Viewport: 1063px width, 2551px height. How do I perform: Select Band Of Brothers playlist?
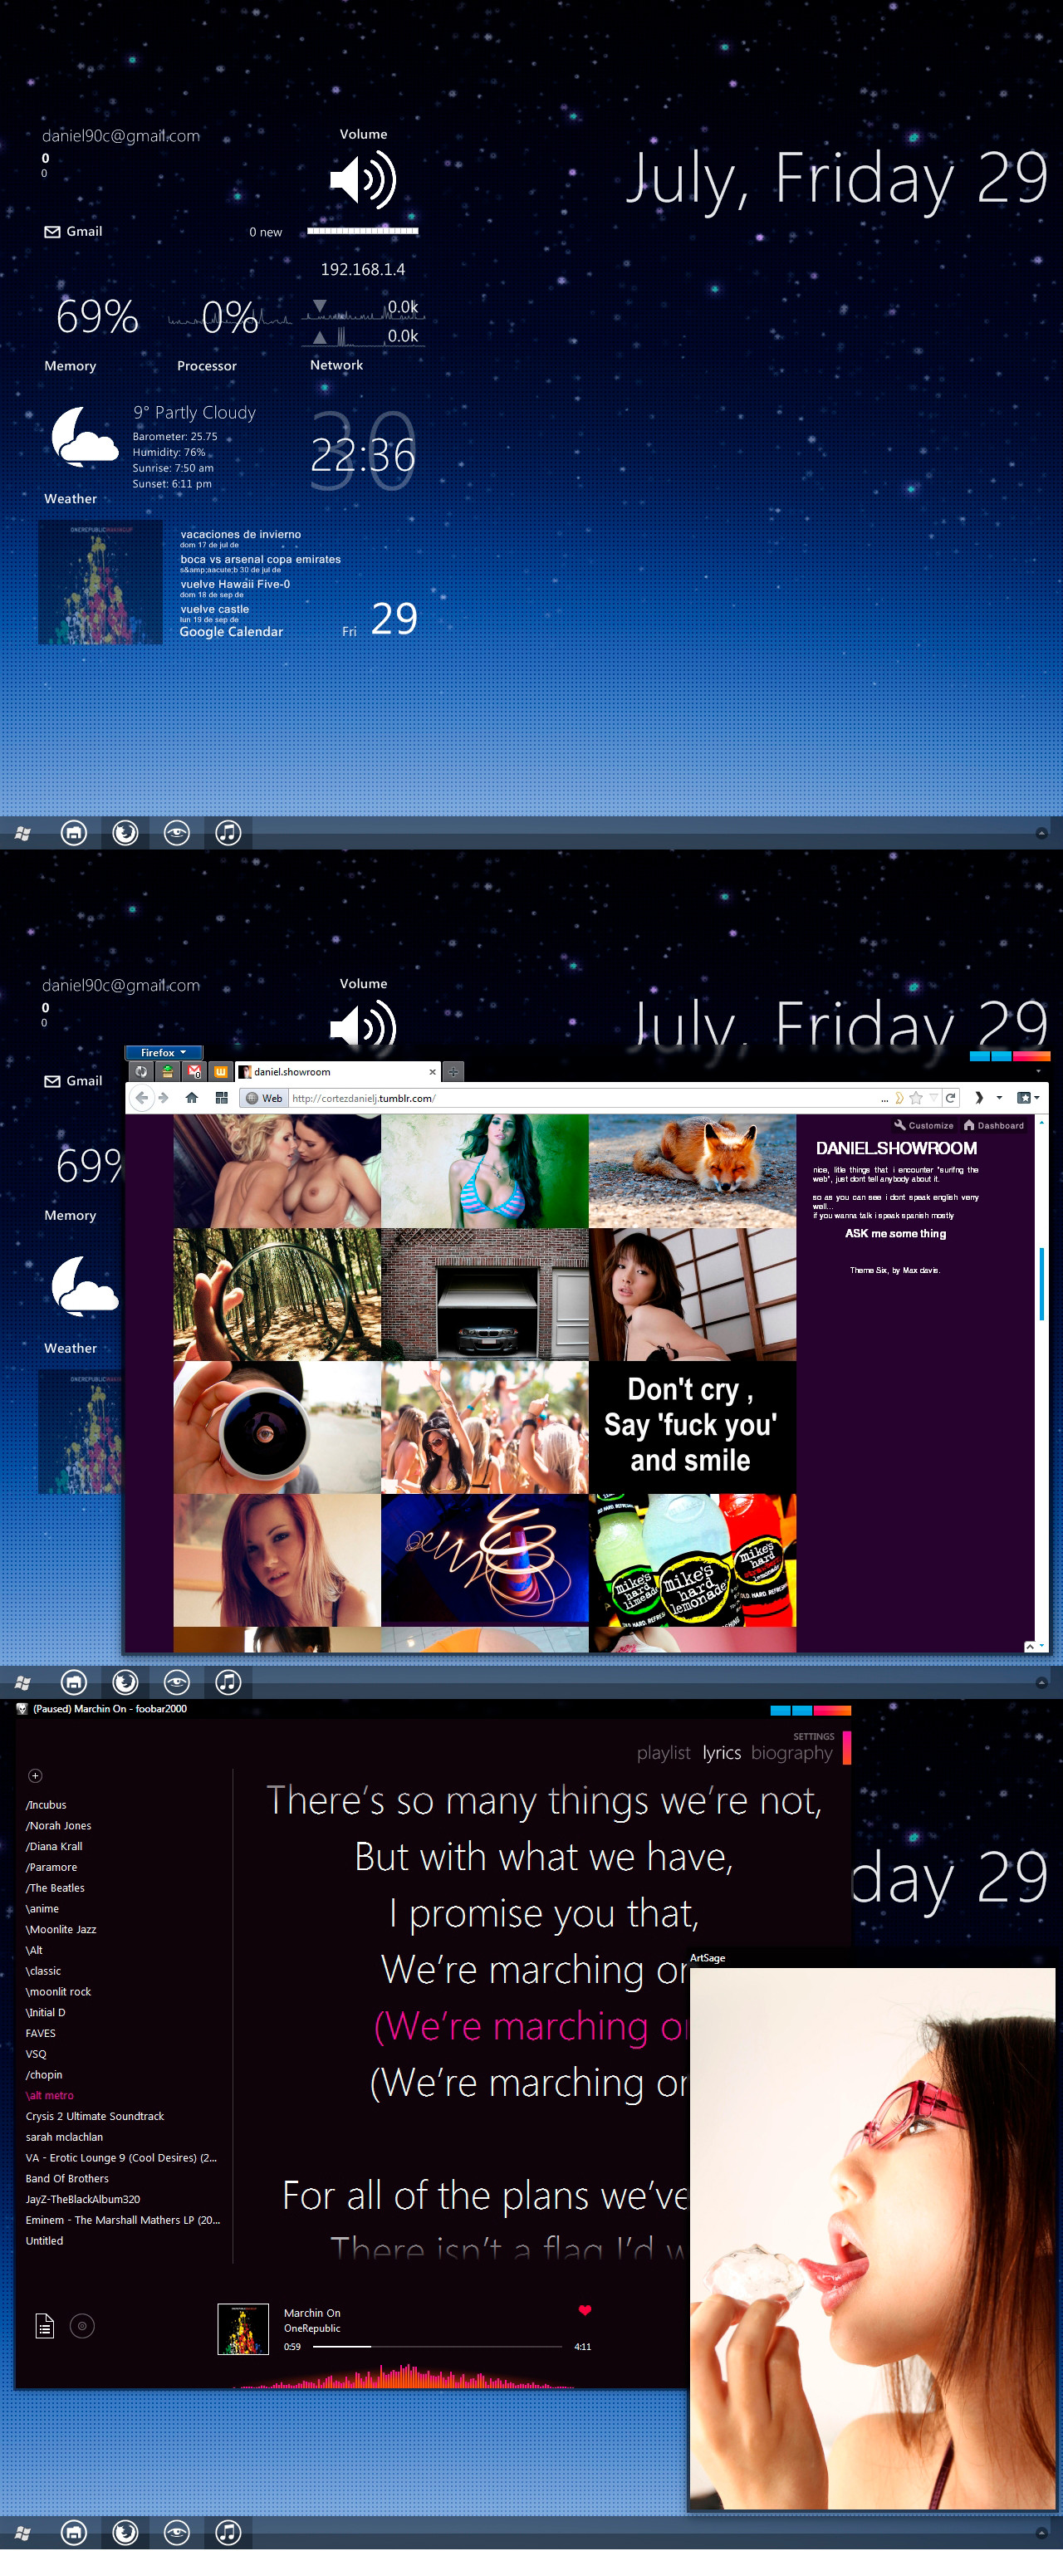point(67,2179)
